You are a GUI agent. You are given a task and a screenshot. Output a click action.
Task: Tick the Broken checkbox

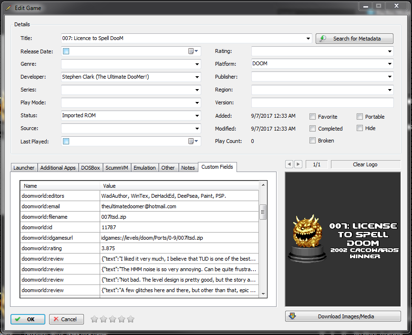tap(312, 141)
